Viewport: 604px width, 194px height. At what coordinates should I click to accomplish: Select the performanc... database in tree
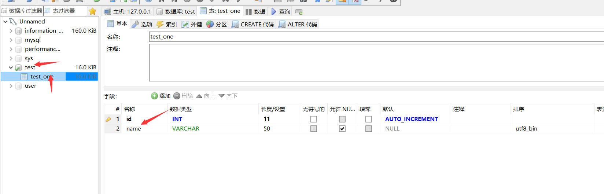tap(43, 49)
